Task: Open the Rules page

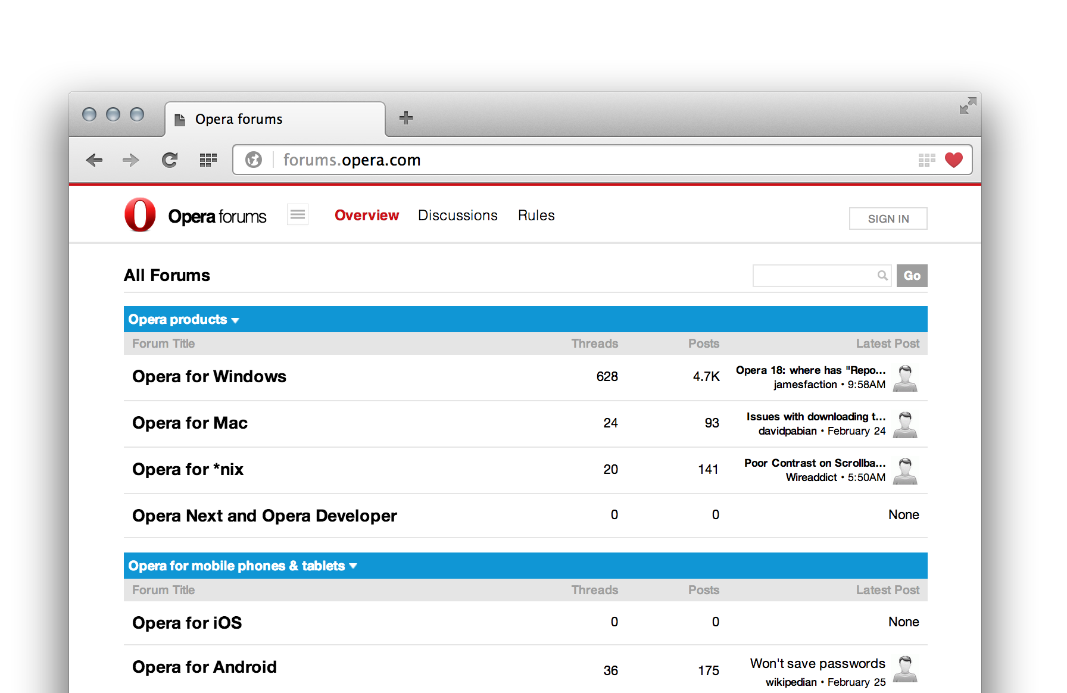Action: click(x=536, y=216)
